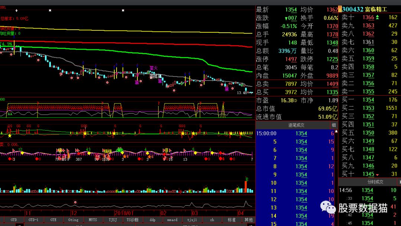The height and width of the screenshot is (226, 401).
Task: Click 买五 price 1350
Action: pyautogui.click(x=368, y=133)
